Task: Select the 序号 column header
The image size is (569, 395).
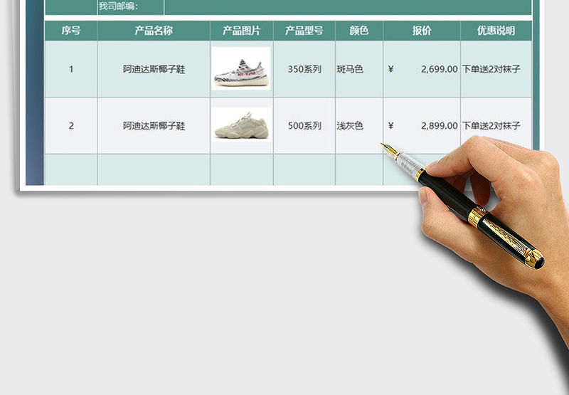Action: 71,31
